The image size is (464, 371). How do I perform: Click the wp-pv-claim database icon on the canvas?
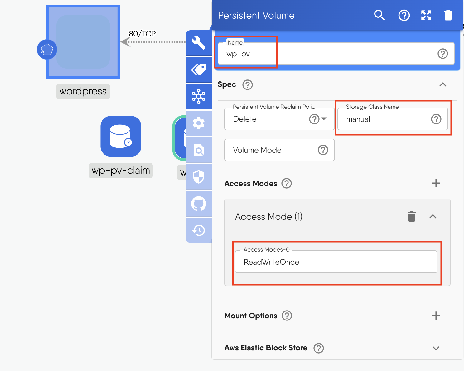tap(121, 137)
